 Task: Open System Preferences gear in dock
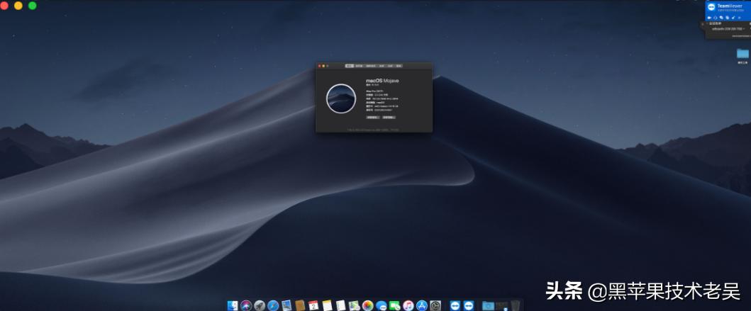point(435,305)
